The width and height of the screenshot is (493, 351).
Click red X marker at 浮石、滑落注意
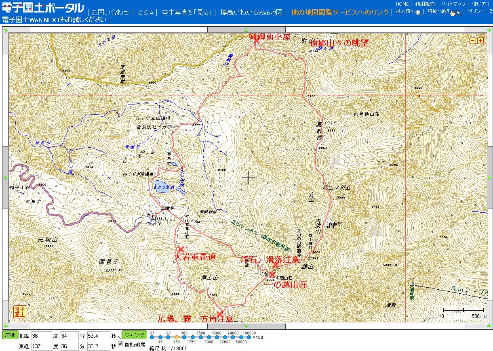[275, 265]
